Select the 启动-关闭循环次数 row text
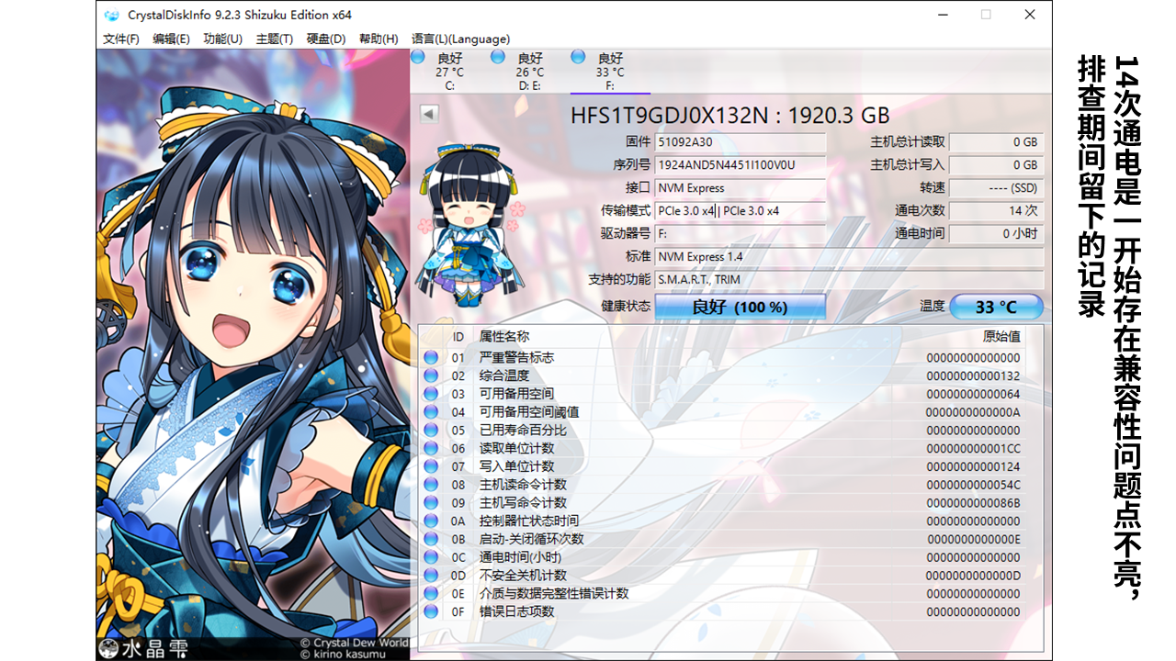This screenshot has height=661, width=1176. click(x=531, y=539)
